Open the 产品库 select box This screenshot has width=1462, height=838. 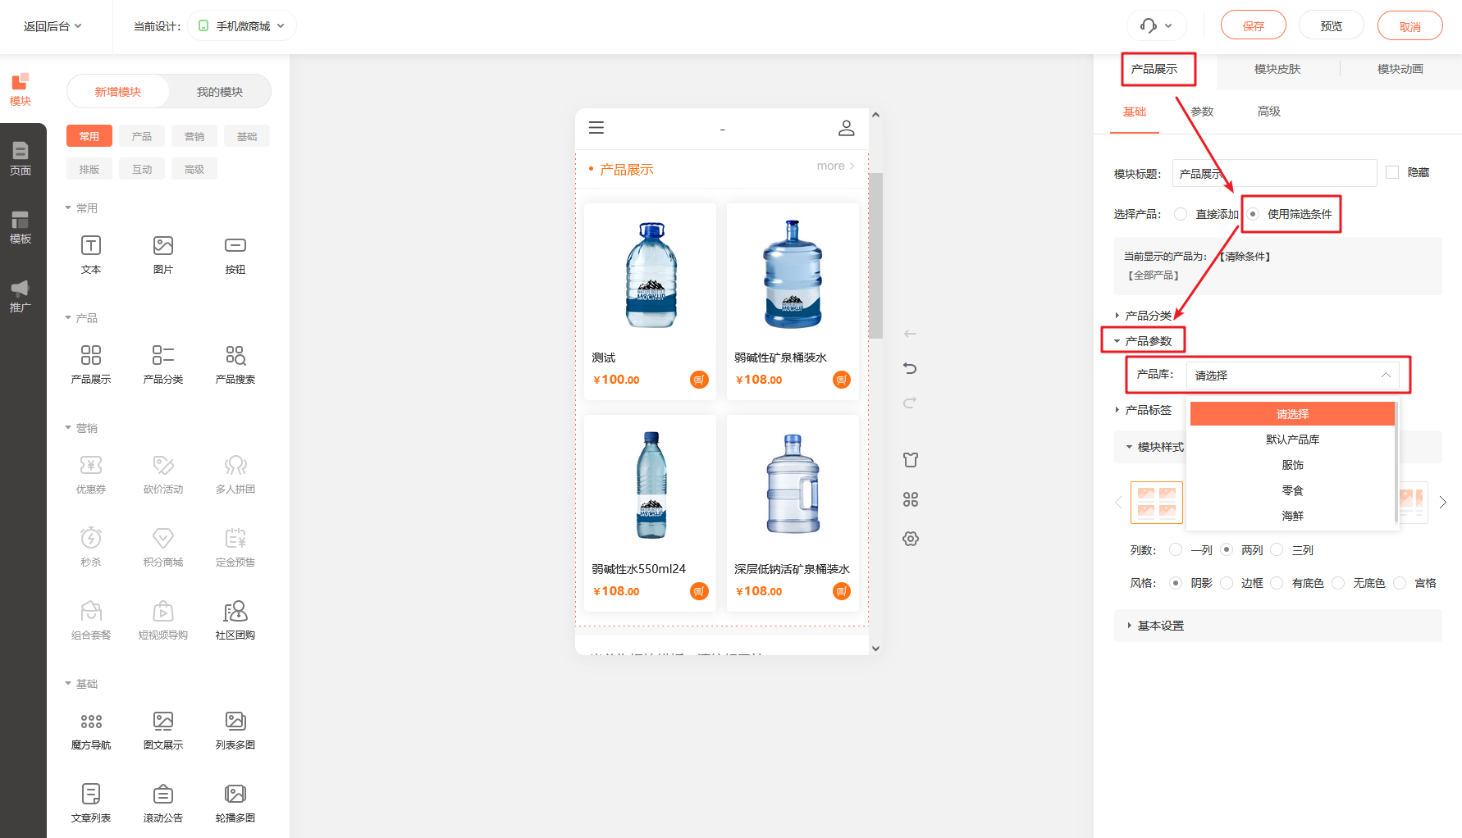click(1292, 375)
